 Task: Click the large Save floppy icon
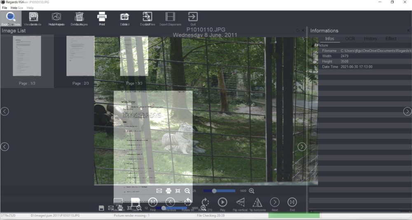tap(135, 202)
